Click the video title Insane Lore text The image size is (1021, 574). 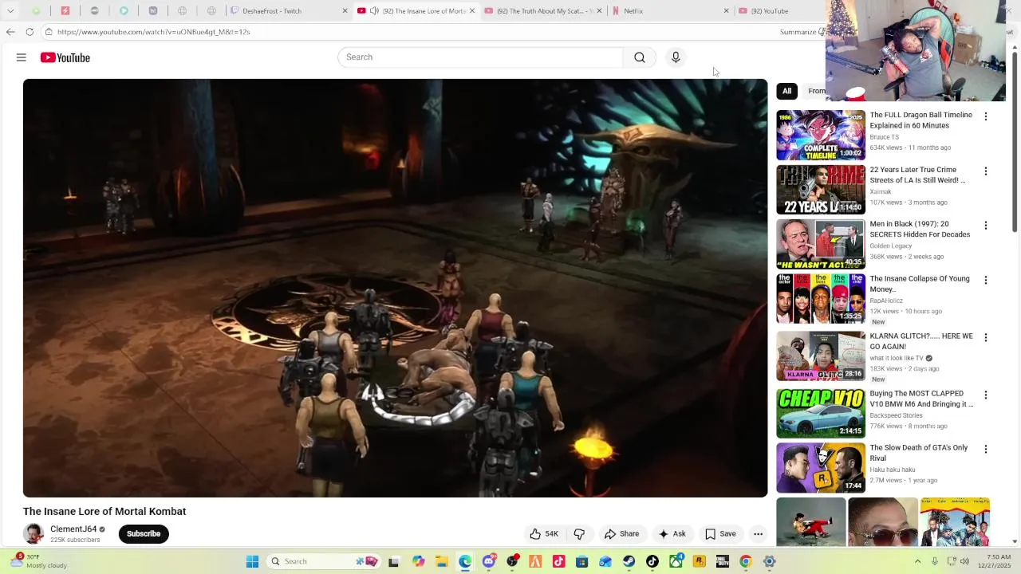(x=104, y=512)
